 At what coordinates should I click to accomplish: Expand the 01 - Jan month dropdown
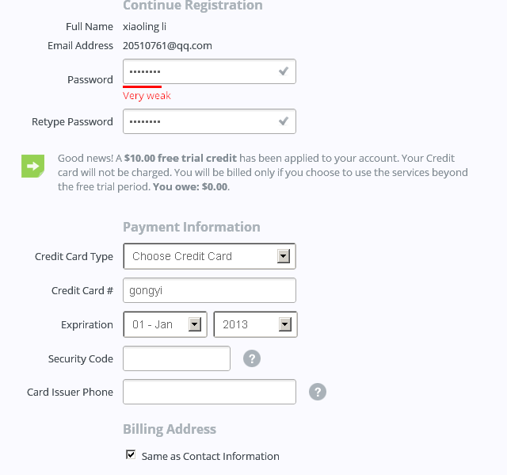(165, 324)
